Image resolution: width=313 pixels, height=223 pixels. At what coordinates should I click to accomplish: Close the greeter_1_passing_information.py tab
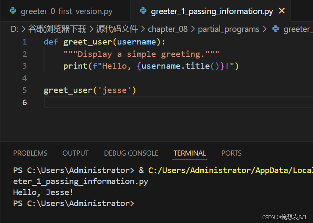282,11
